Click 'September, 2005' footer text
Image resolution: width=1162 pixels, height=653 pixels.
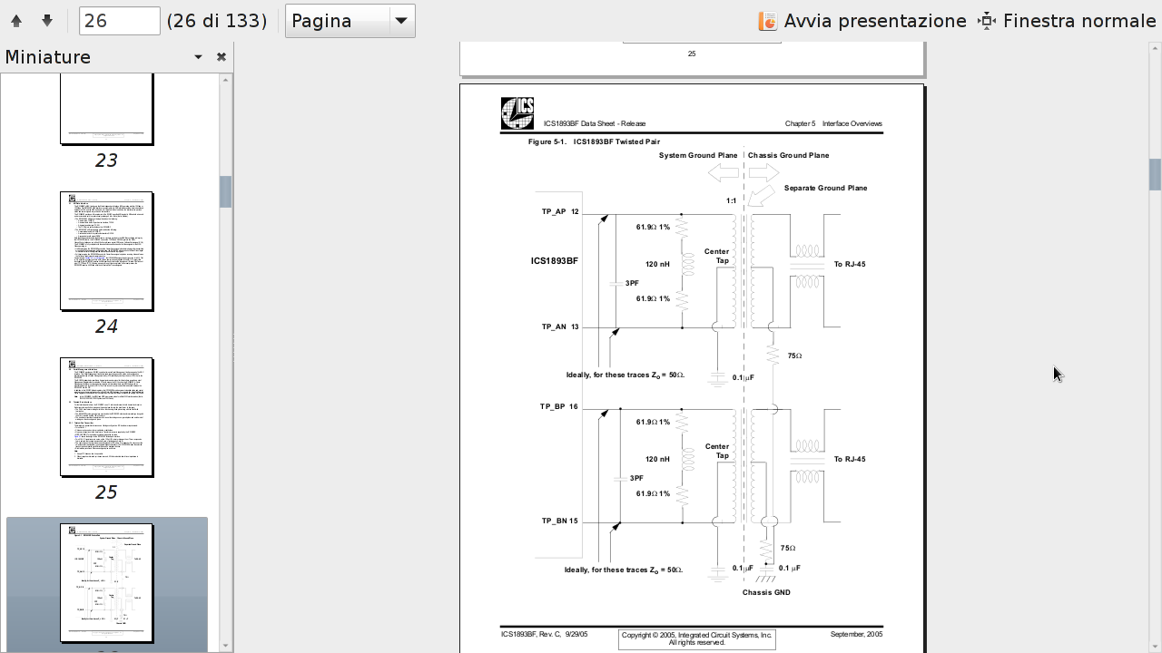(x=856, y=634)
